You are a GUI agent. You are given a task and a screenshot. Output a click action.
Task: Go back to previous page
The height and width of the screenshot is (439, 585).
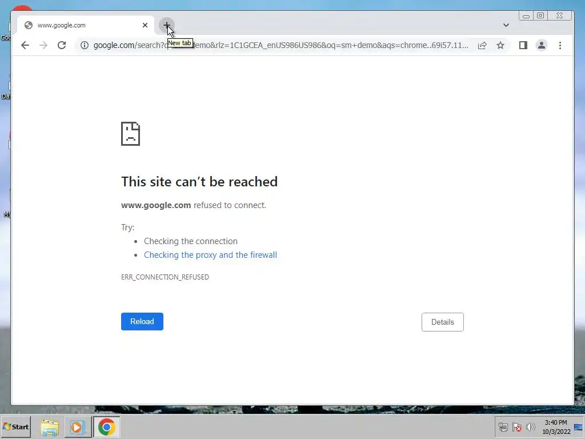click(x=25, y=45)
